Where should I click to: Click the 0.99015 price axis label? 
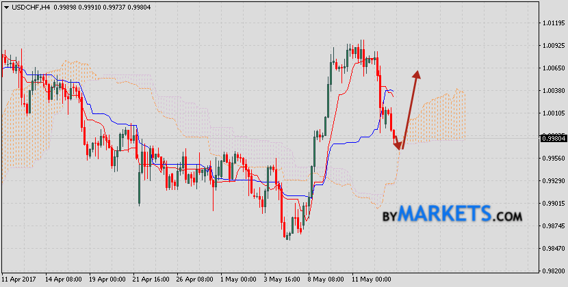pos(553,204)
